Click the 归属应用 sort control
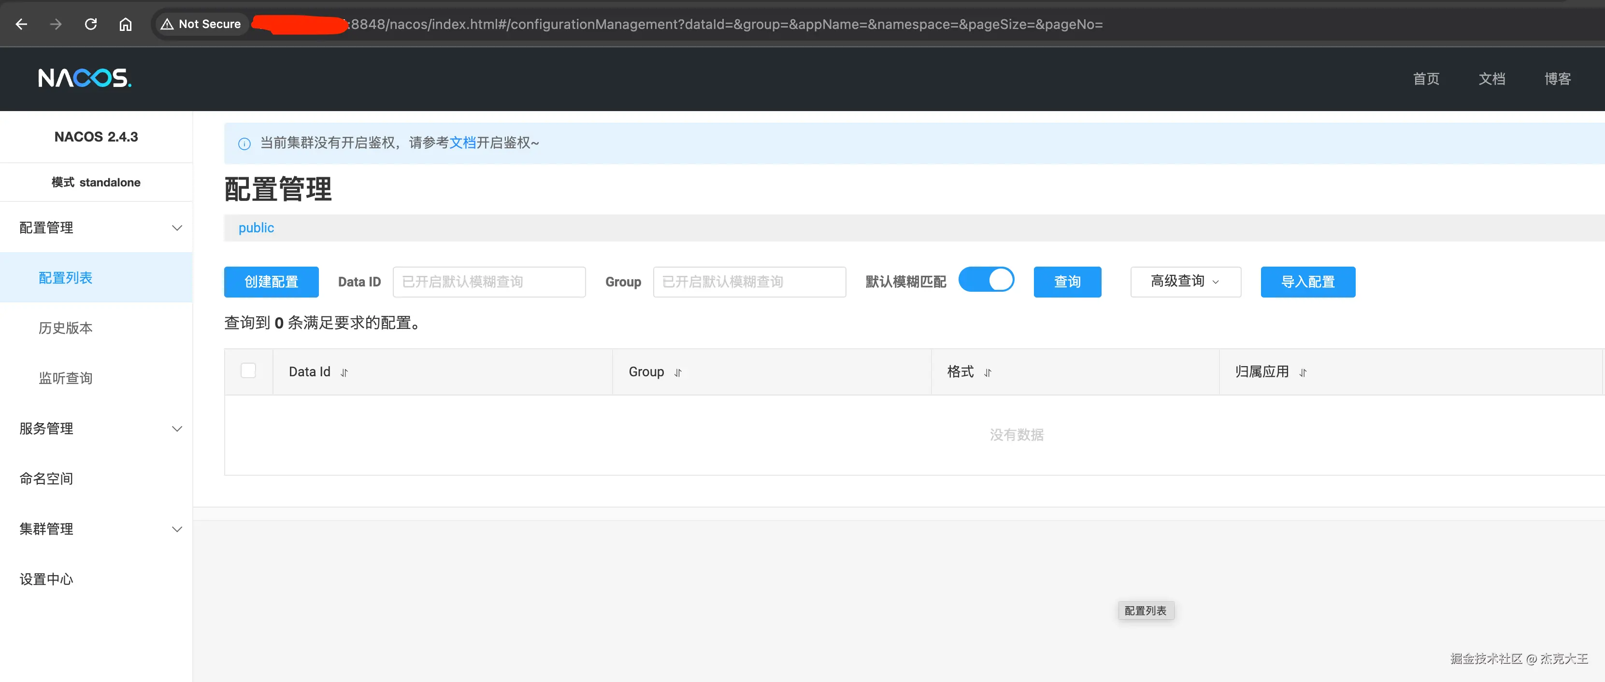This screenshot has width=1605, height=682. coord(1304,372)
